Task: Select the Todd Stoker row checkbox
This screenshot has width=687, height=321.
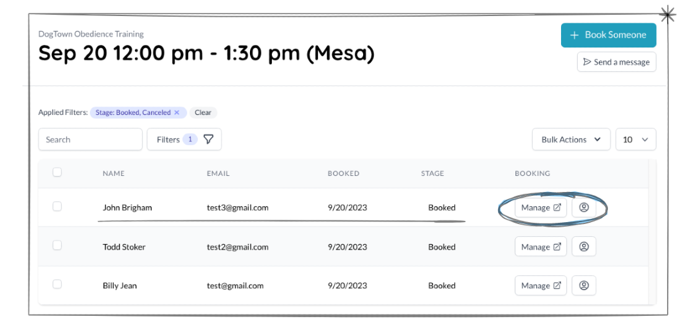Action: 57,245
